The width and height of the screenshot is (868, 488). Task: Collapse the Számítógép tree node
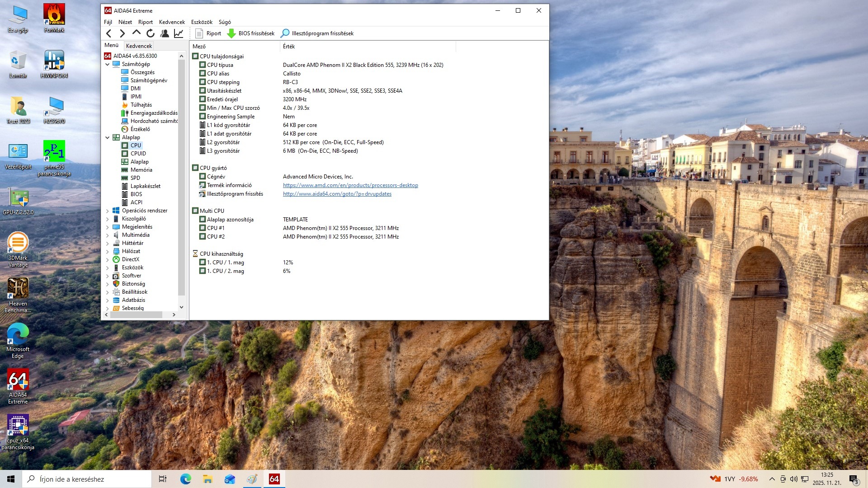[x=108, y=64]
